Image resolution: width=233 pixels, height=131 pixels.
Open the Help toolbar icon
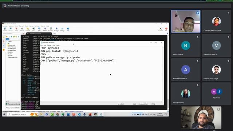68,29
